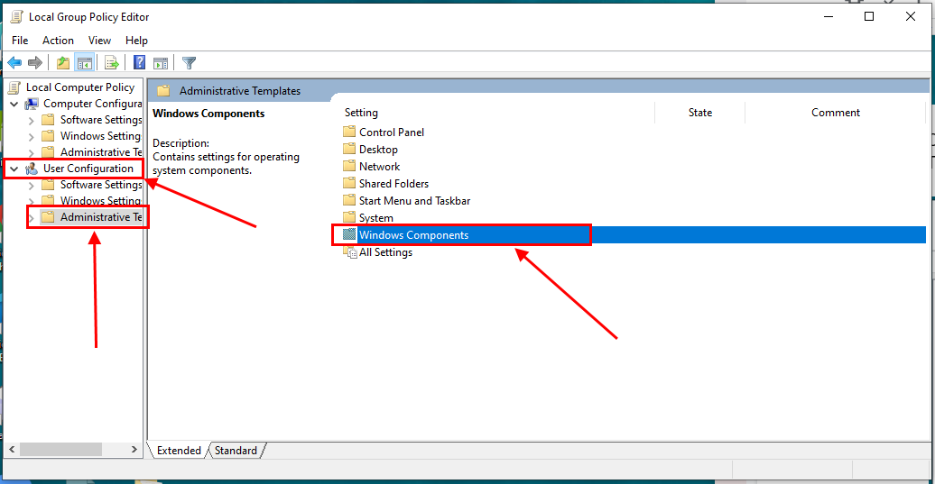The height and width of the screenshot is (484, 935).
Task: Expand Software Settings under User Configuration
Action: click(31, 186)
